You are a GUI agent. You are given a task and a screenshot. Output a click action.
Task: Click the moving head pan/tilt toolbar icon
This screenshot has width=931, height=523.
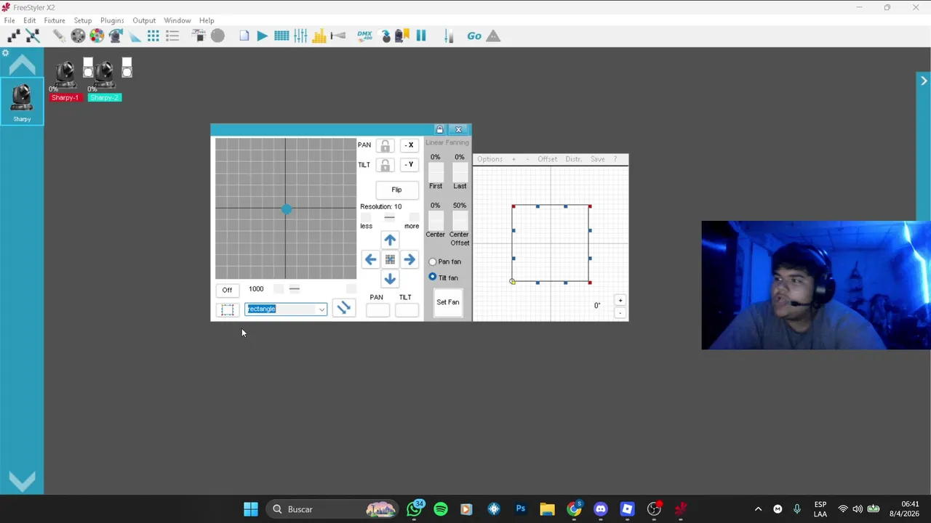[x=116, y=36]
